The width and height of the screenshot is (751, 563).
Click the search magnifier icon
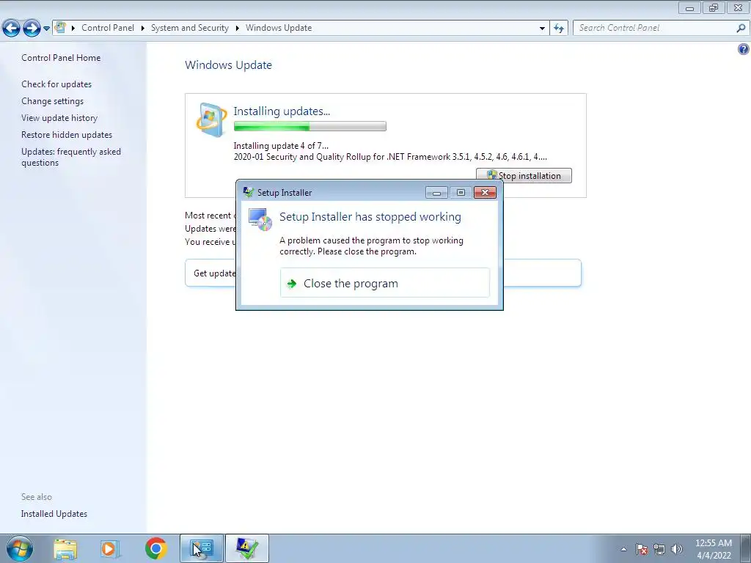coord(741,29)
